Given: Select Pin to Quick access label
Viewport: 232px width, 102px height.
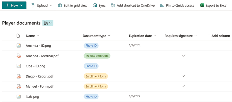Looking at the screenshot, I should click(x=180, y=5).
